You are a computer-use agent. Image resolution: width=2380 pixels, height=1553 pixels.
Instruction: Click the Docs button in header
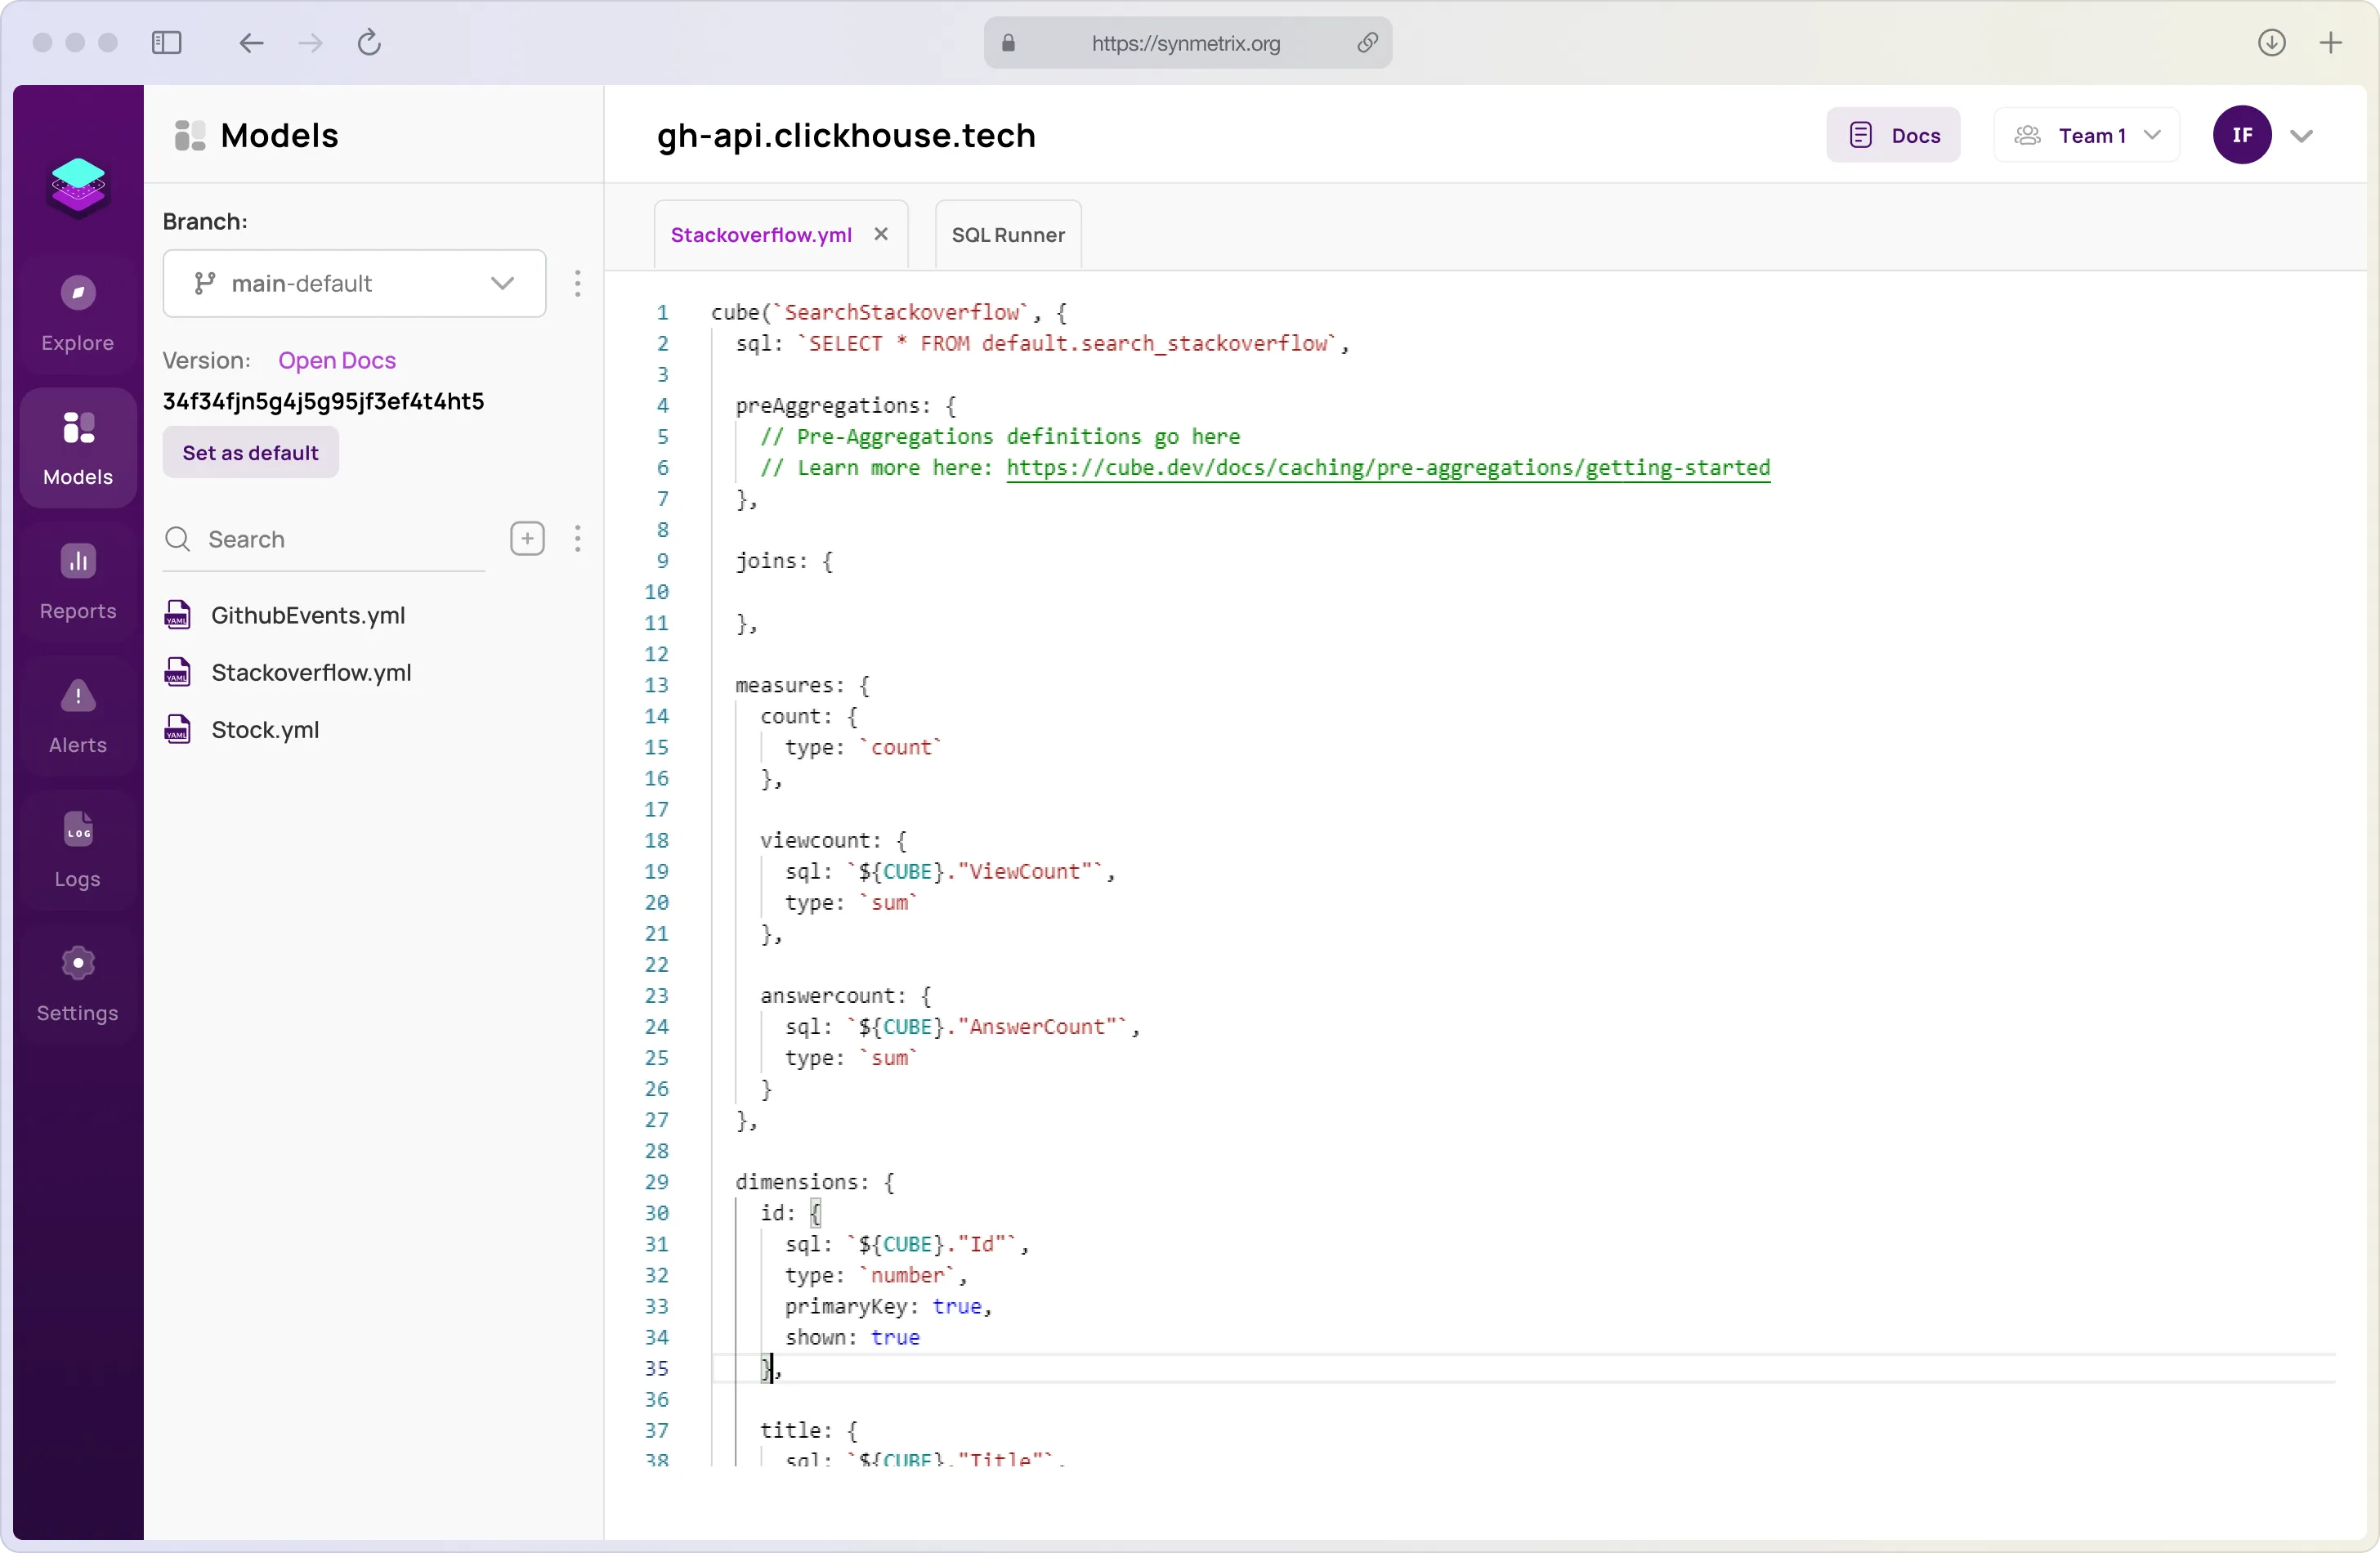tap(1893, 135)
